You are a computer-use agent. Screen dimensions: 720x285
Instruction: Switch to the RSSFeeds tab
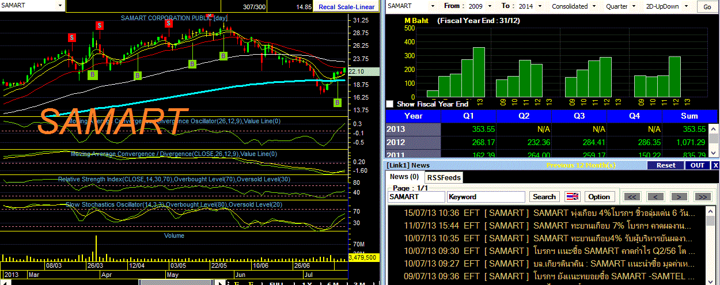click(444, 177)
